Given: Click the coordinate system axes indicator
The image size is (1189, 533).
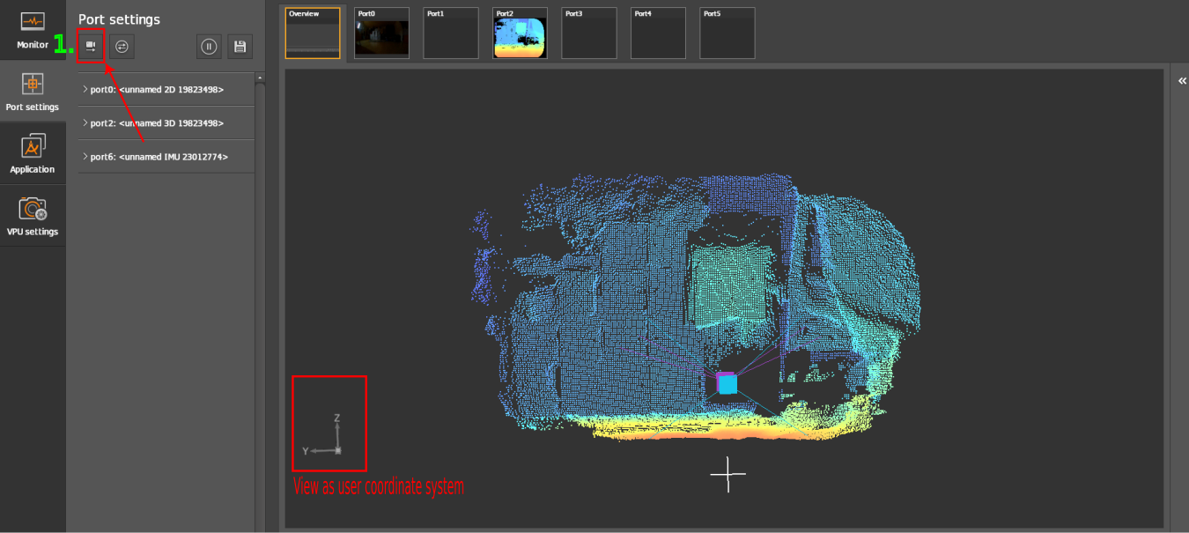Looking at the screenshot, I should (x=329, y=438).
